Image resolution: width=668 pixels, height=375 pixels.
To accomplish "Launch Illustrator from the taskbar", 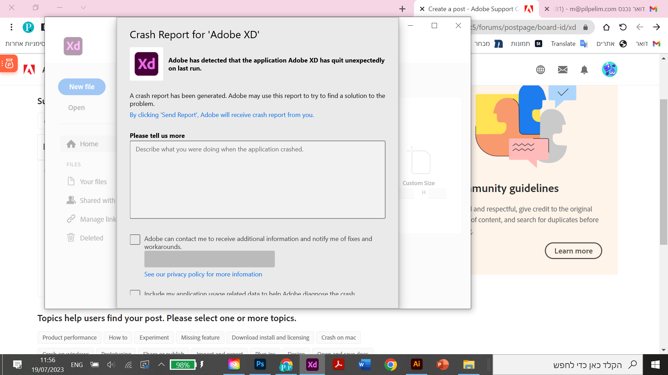I will (417, 365).
